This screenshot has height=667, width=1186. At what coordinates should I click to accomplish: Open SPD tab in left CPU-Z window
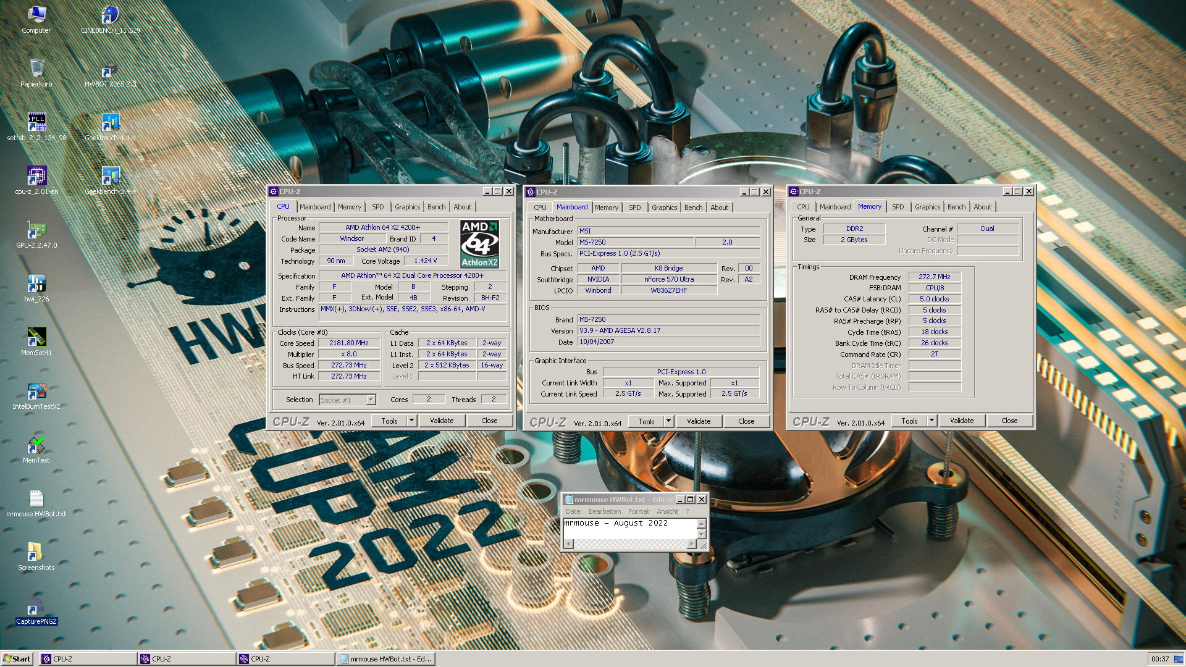pos(378,207)
